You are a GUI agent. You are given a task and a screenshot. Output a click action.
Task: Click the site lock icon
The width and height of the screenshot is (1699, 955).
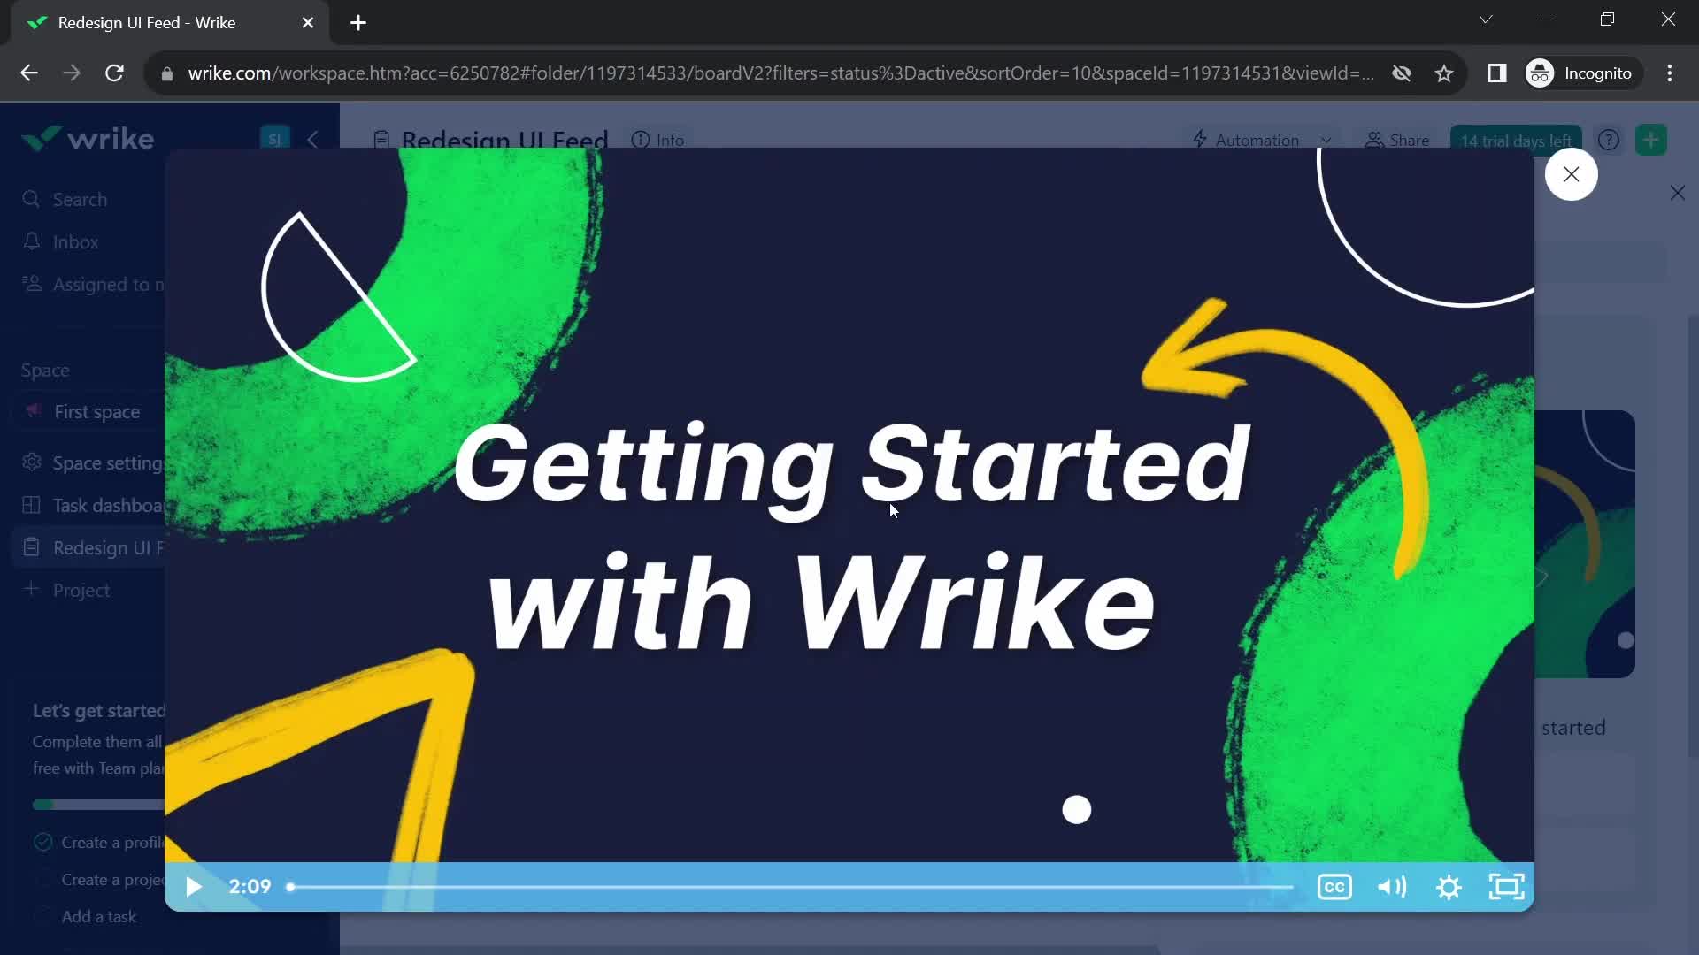click(x=167, y=73)
